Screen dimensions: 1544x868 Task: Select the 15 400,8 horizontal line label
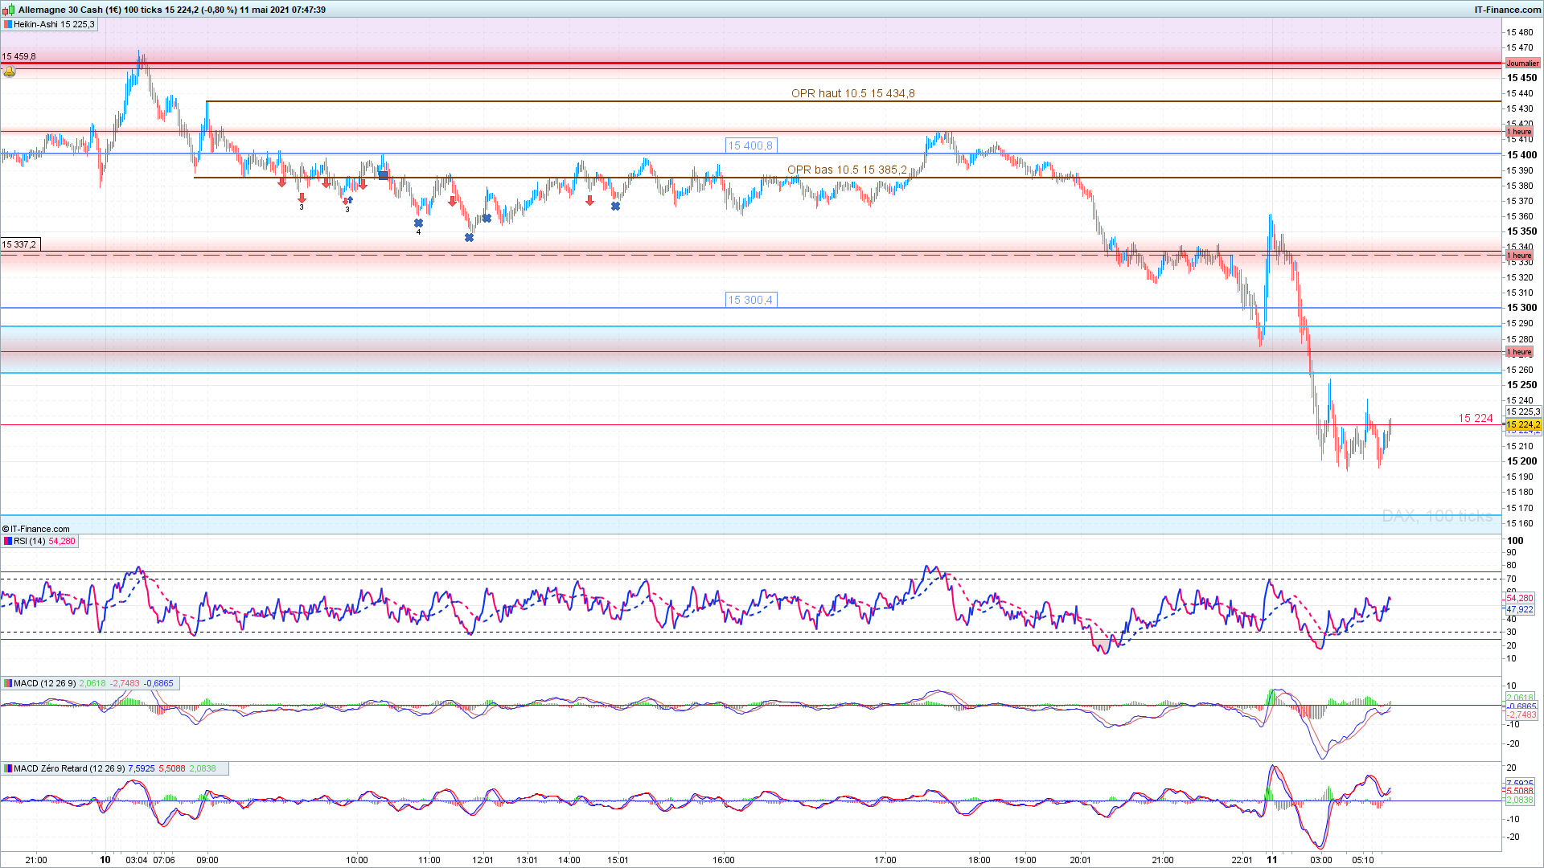749,145
